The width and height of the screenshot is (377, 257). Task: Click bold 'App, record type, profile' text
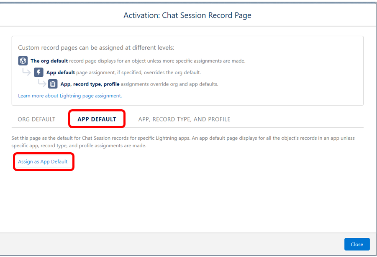[x=90, y=84]
